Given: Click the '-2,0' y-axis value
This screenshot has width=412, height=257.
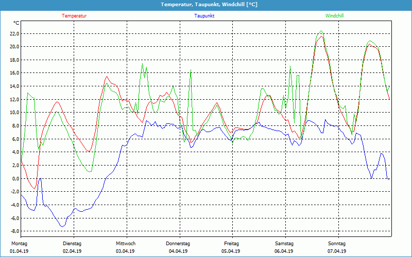Looking at the screenshot, I should [15, 192].
